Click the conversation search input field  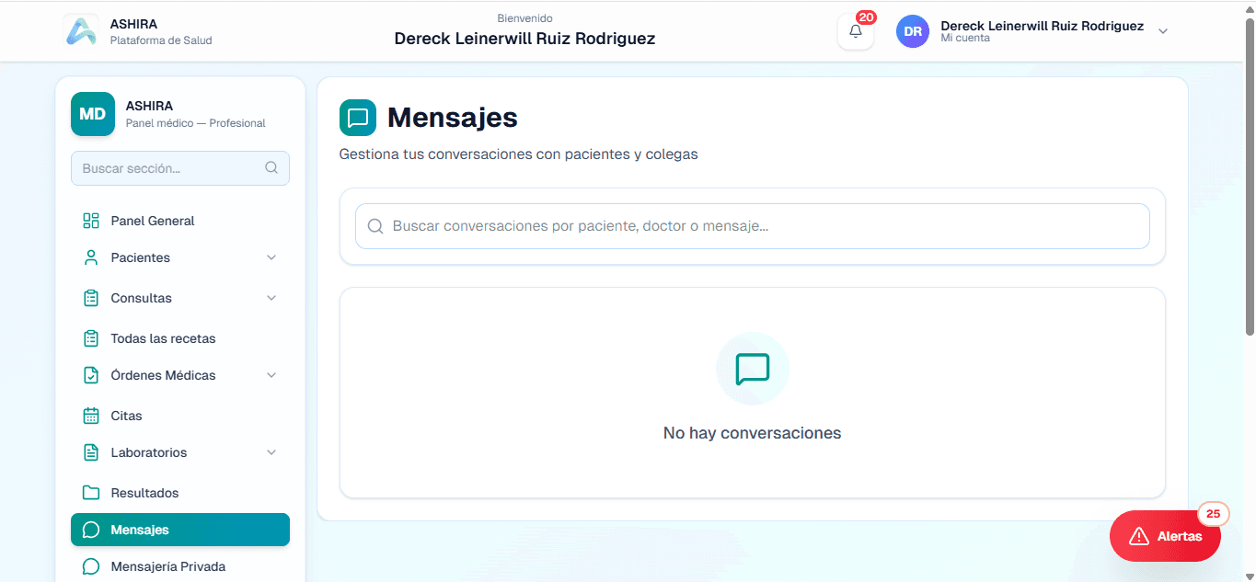click(752, 225)
